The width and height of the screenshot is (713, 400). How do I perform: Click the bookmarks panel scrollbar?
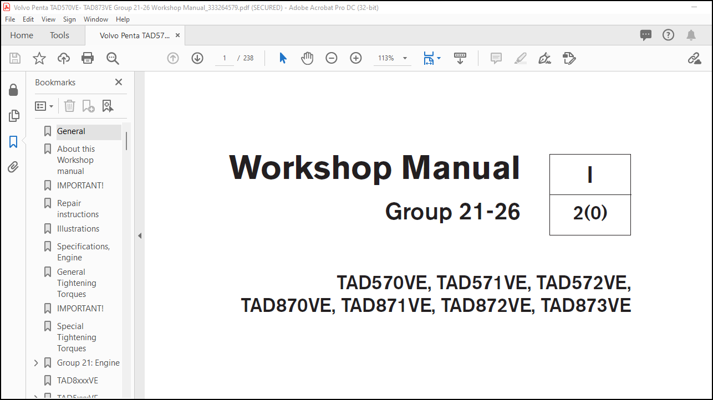126,141
